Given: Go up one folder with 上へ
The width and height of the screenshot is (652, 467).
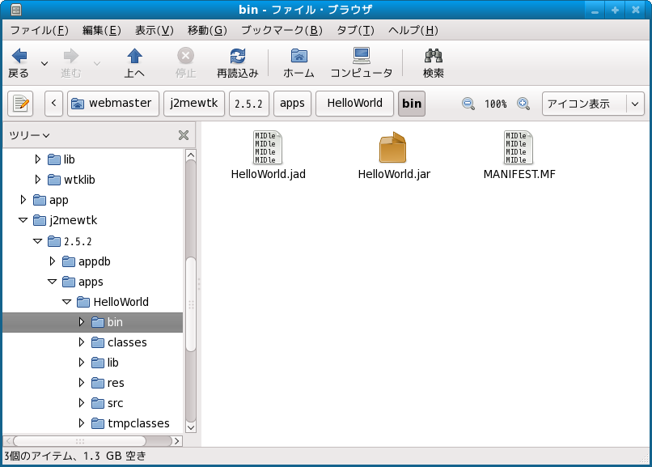Looking at the screenshot, I should tap(134, 63).
